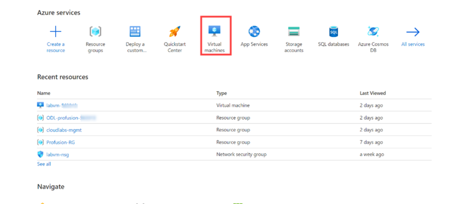Click Resource group type in cloudlabs-mgmt row
This screenshot has height=204, width=468.
[233, 130]
